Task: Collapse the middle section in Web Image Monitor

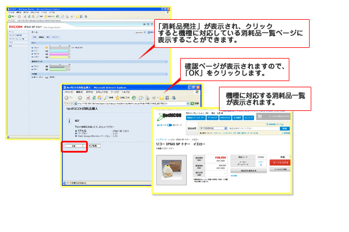Action: click(166, 61)
